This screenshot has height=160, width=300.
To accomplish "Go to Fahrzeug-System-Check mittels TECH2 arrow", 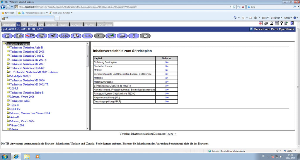I will [167, 94].
